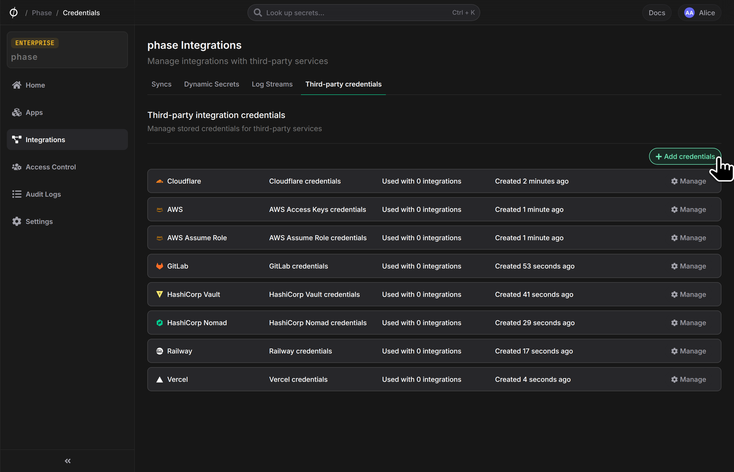Viewport: 734px width, 472px height.
Task: Click 'Used with 0 integrations' in Vercel row
Action: tap(422, 379)
